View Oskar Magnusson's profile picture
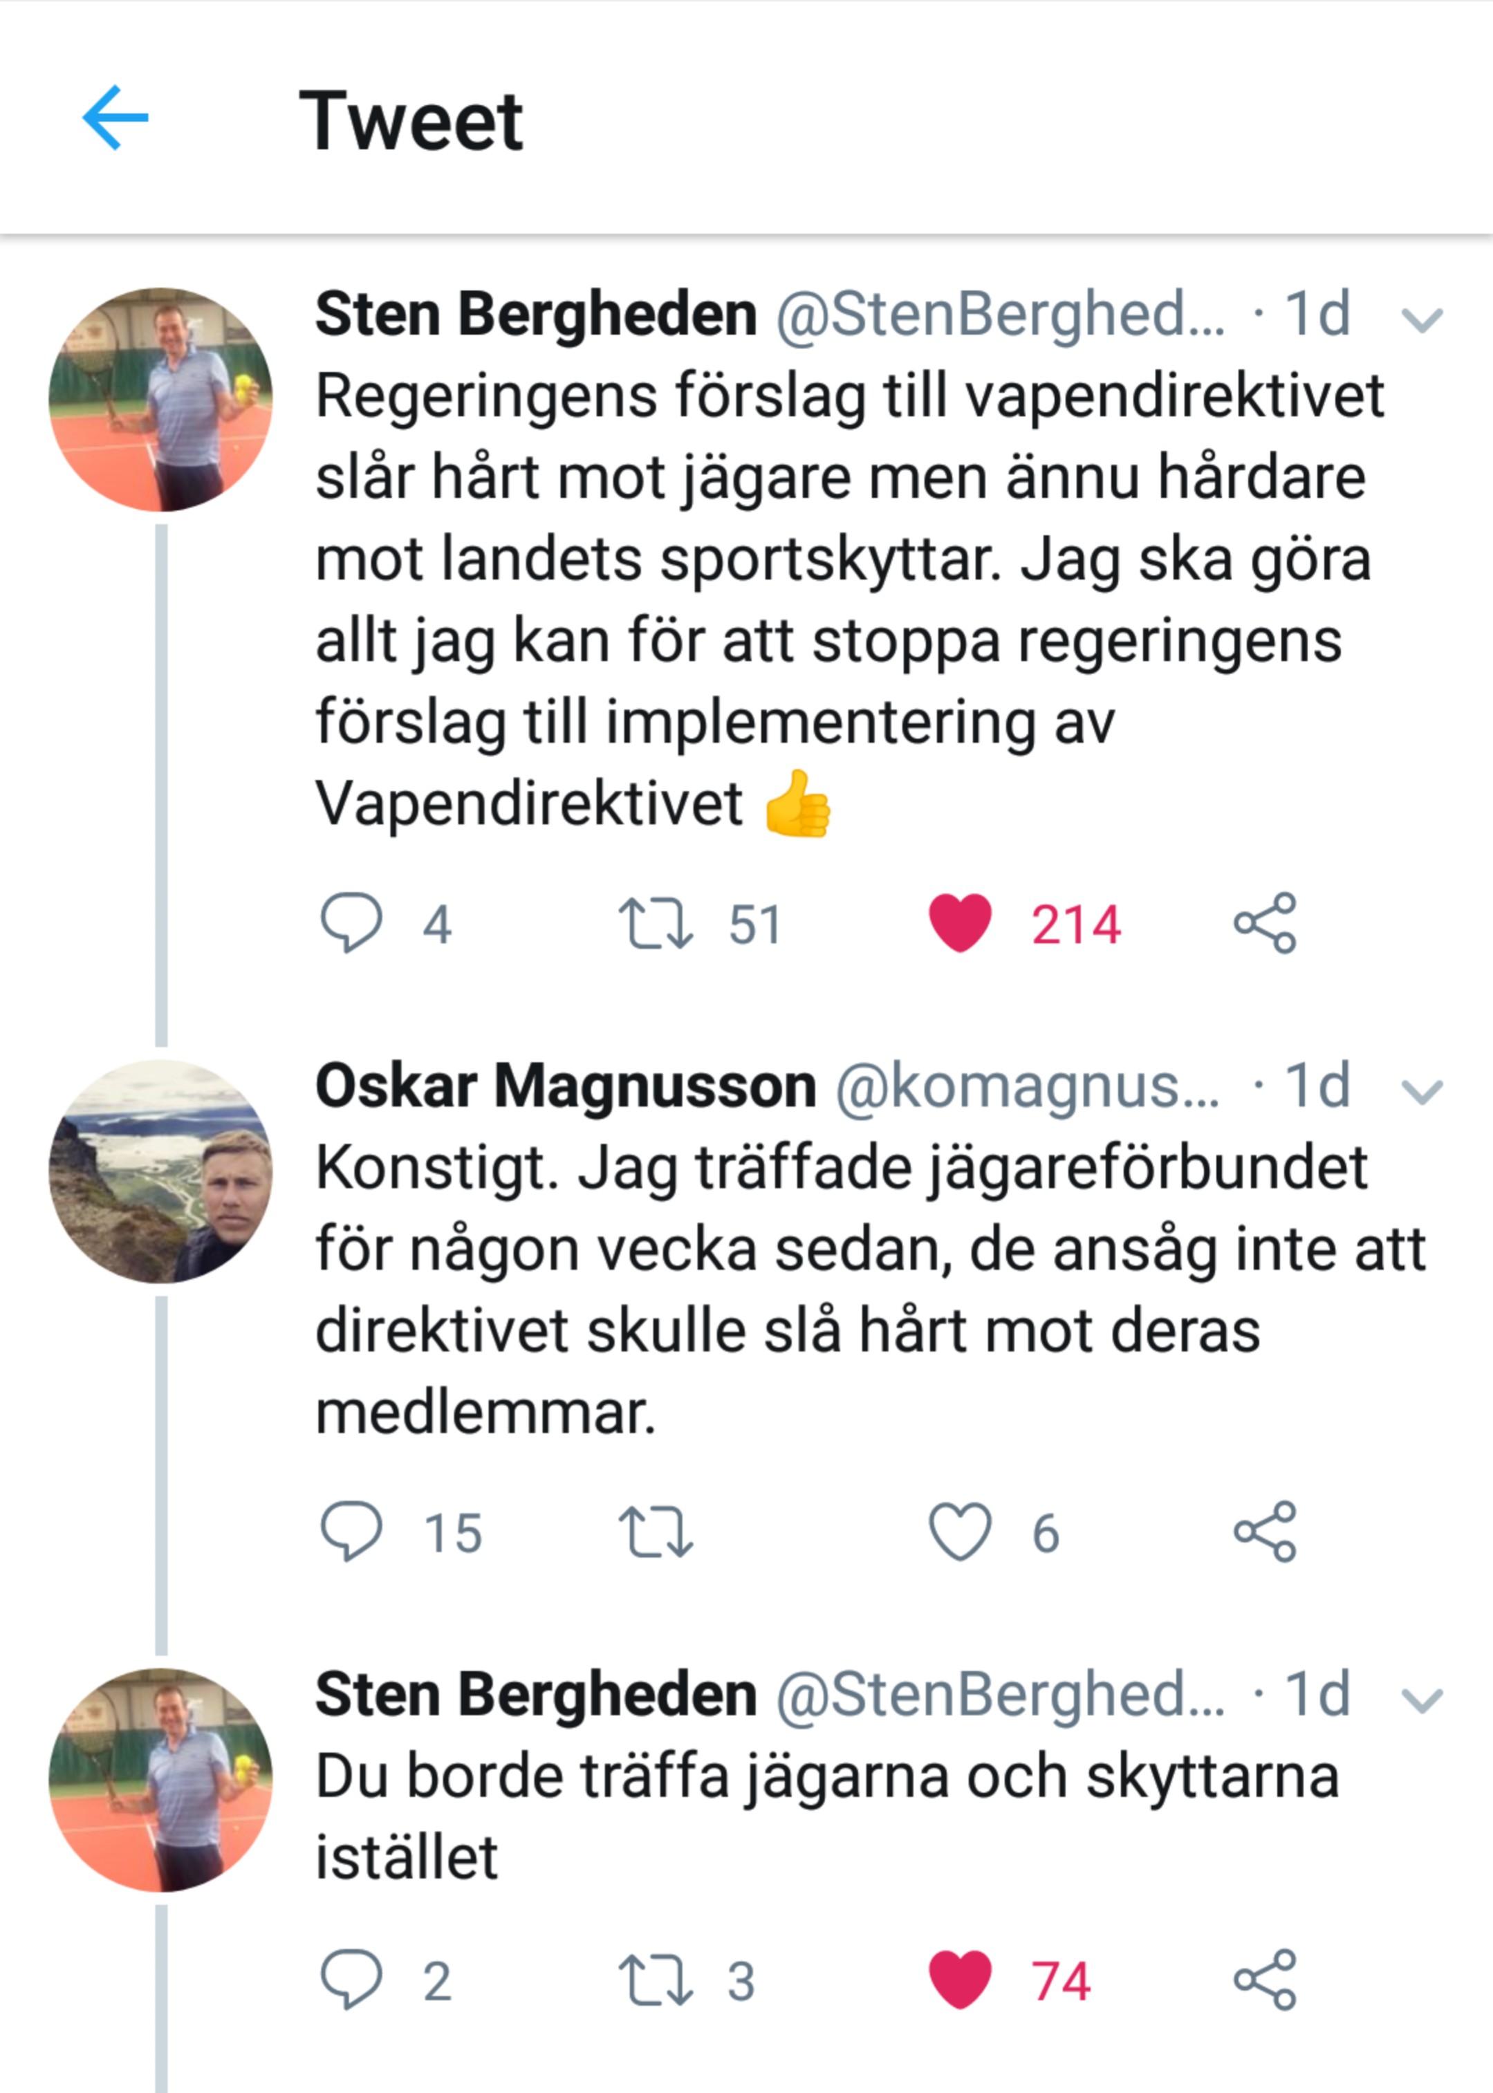This screenshot has height=2093, width=1493. click(x=161, y=1171)
